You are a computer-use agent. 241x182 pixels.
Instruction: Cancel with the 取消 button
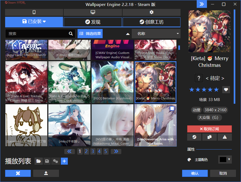tap(223, 173)
